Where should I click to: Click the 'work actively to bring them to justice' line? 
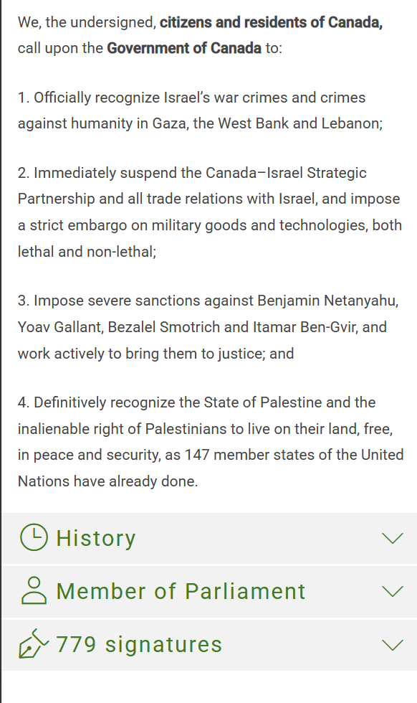pos(155,353)
